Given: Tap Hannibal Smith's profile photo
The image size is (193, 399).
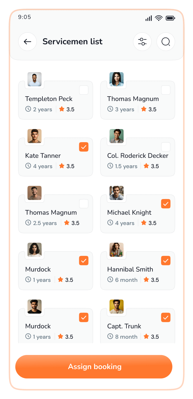Looking at the screenshot, I should tap(116, 250).
